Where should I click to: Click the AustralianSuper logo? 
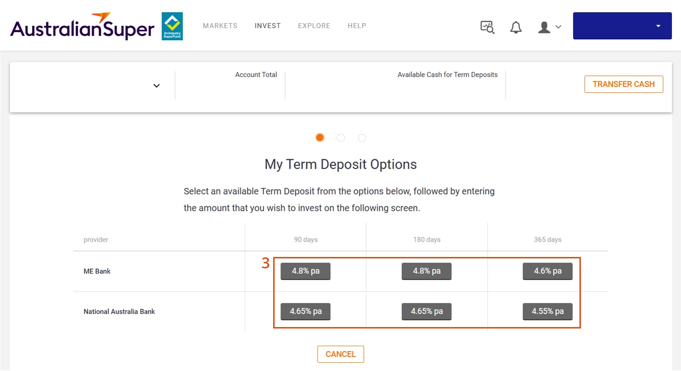point(82,26)
